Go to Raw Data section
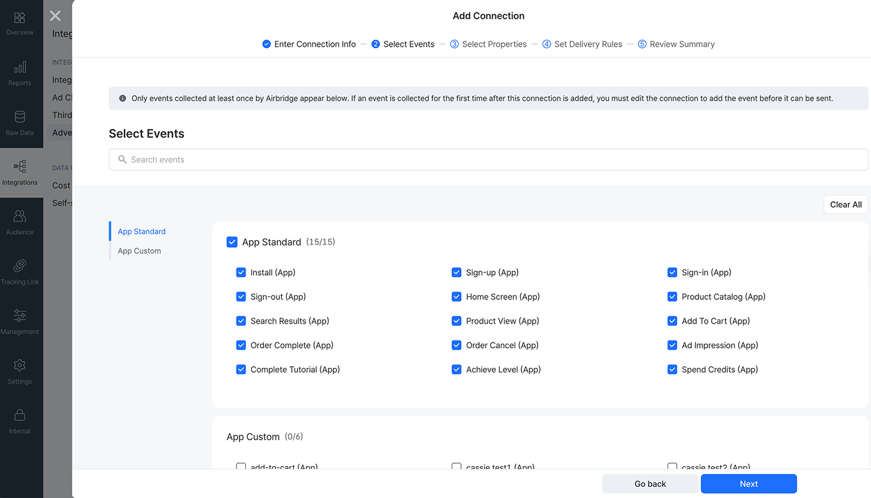The image size is (871, 498). tap(19, 122)
